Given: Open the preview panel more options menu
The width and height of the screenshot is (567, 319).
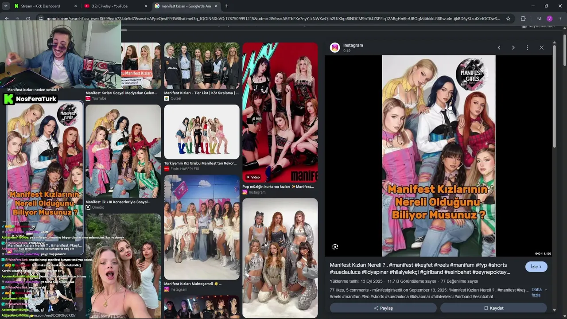Looking at the screenshot, I should click(527, 47).
